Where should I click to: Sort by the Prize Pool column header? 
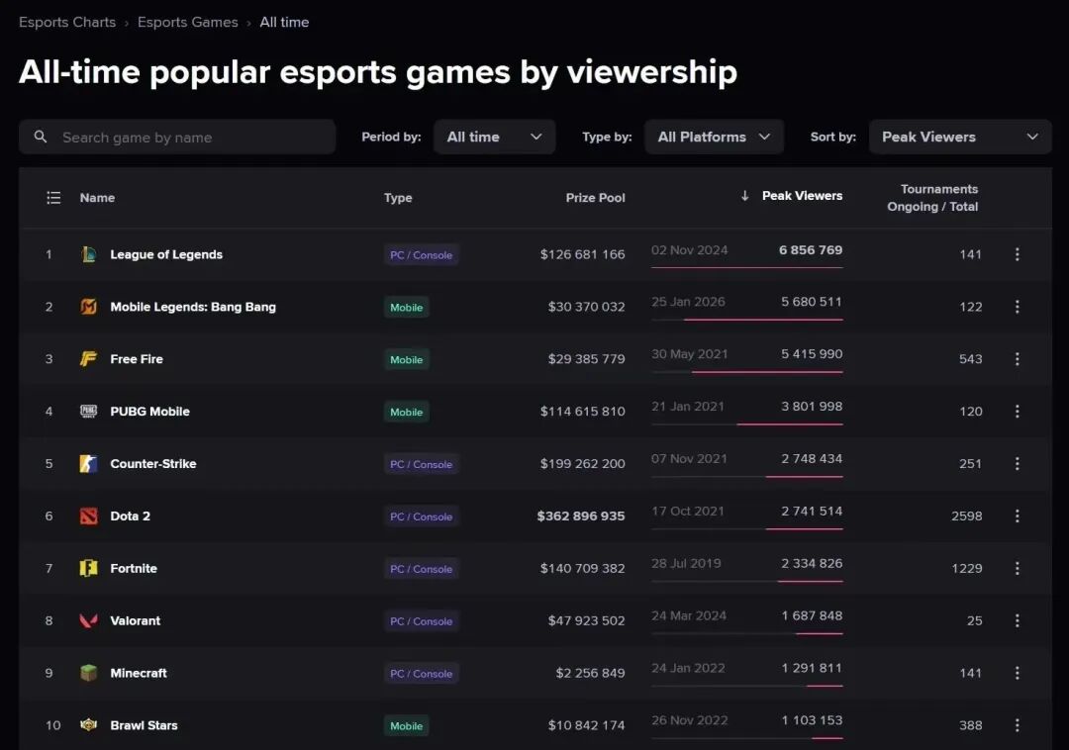[x=595, y=198]
